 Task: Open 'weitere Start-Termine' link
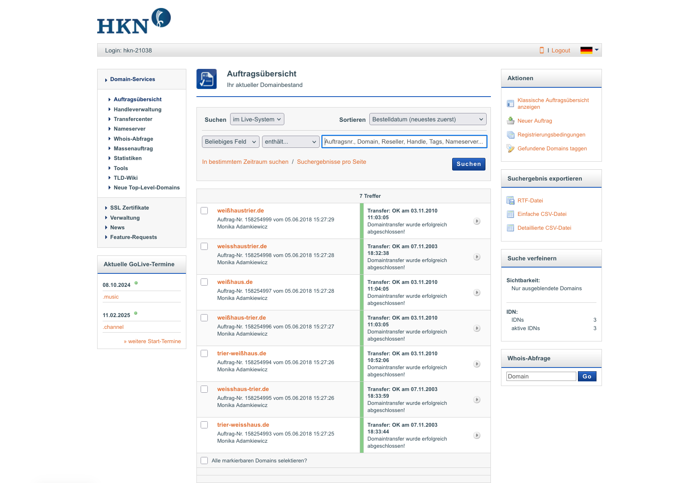[152, 341]
